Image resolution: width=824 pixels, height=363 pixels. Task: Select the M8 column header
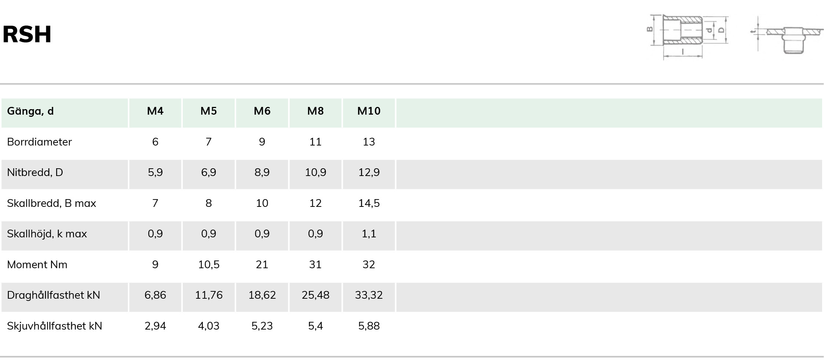click(315, 111)
